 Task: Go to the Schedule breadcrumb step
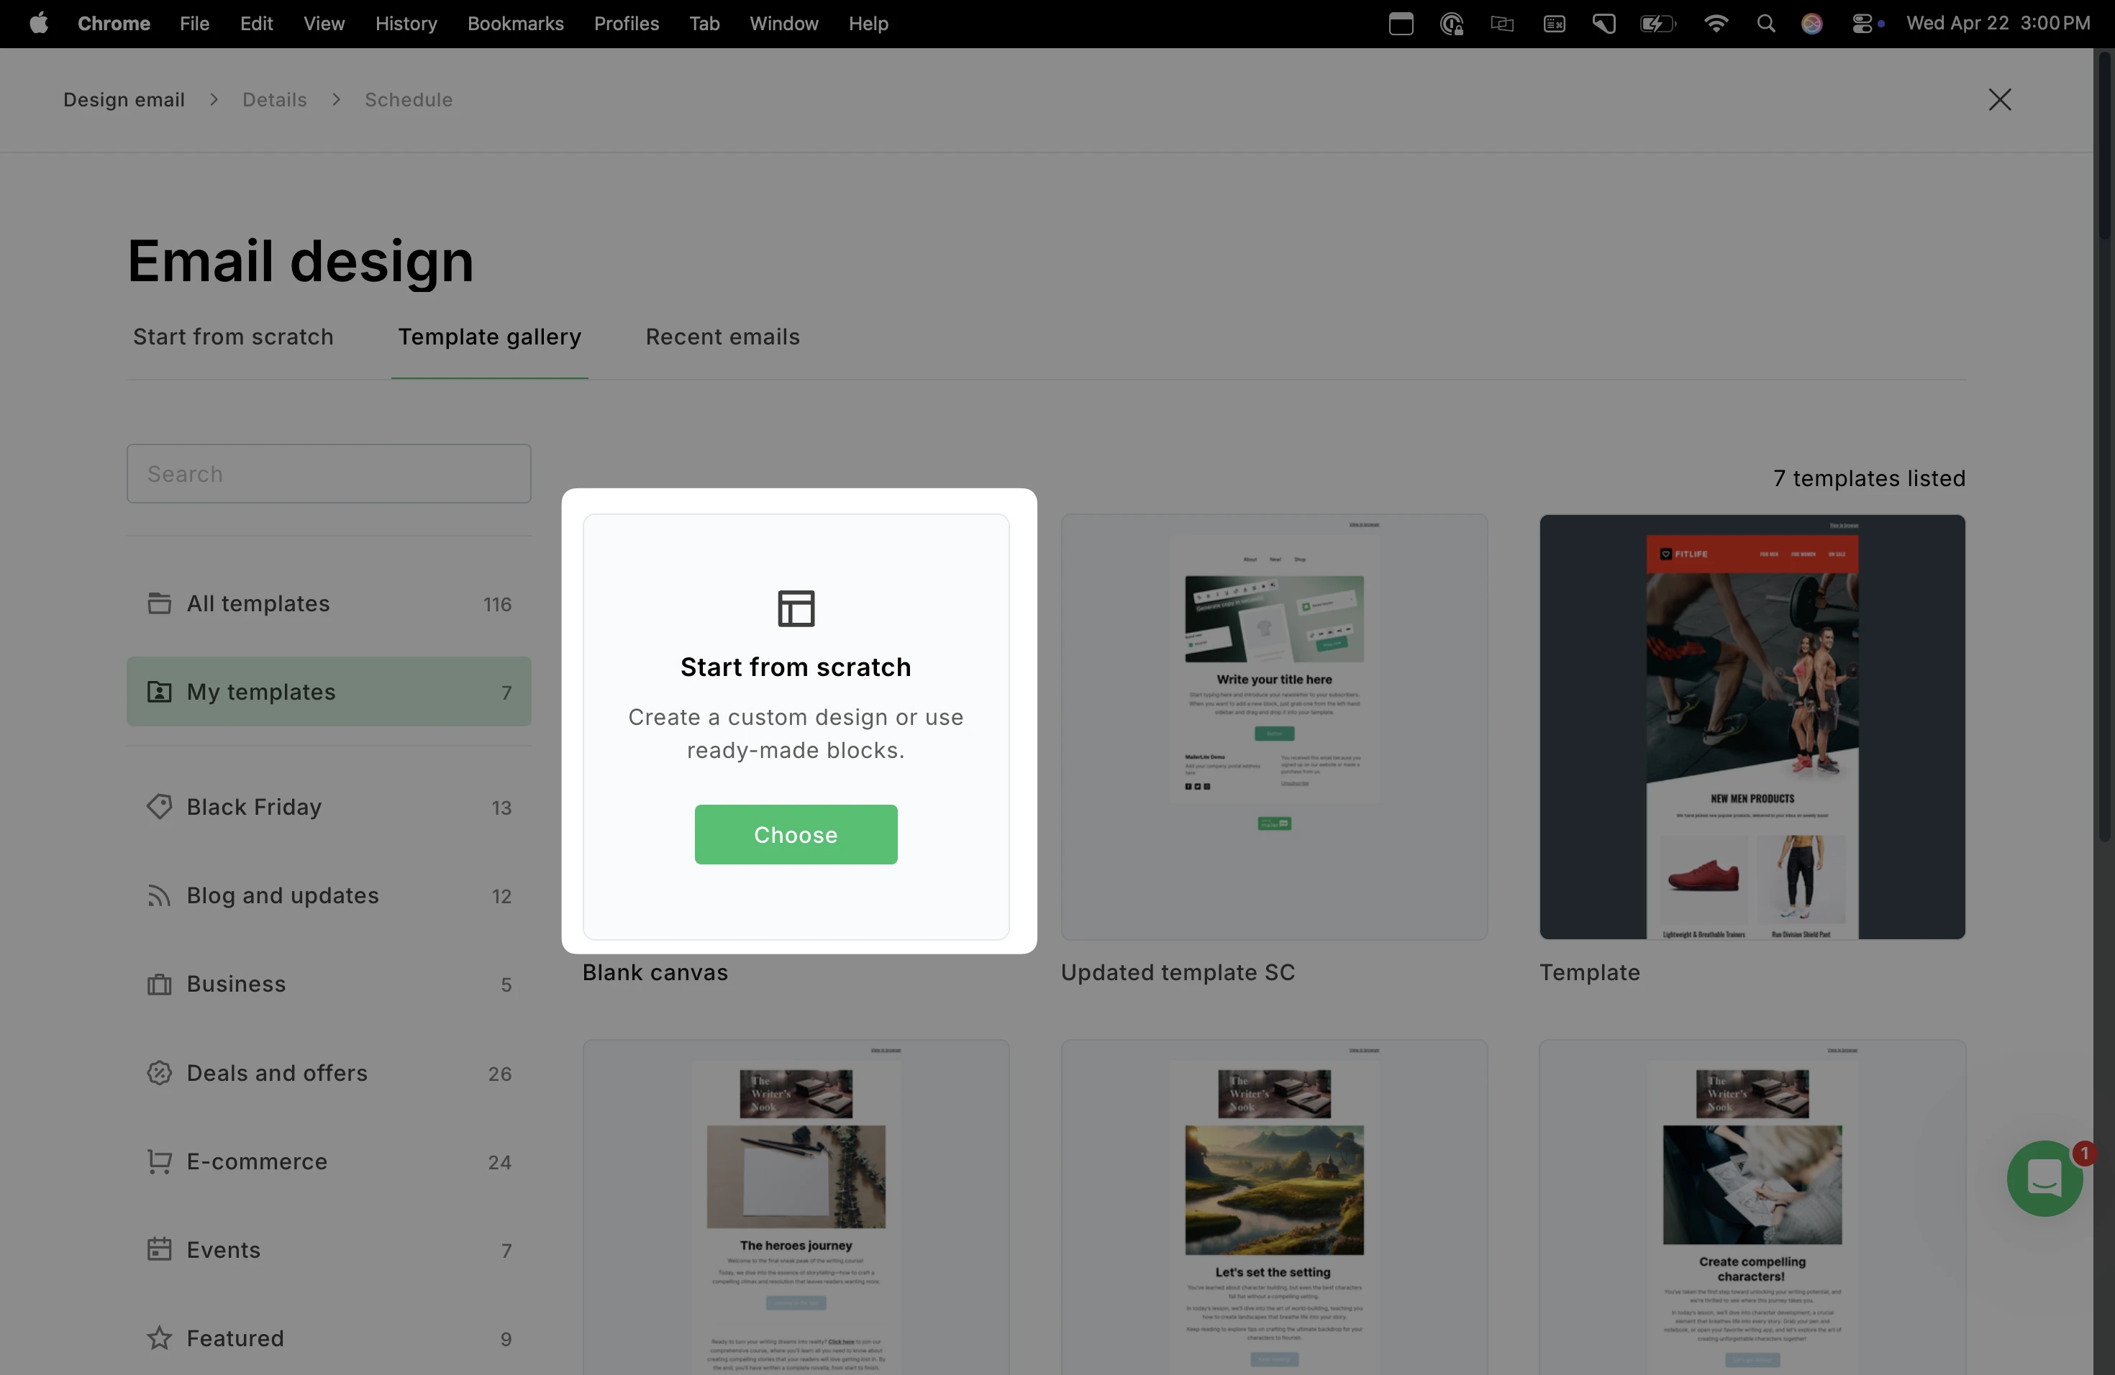409,99
